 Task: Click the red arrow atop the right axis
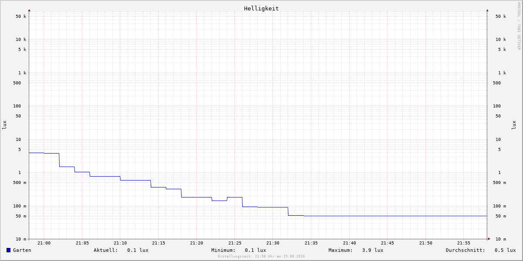[x=487, y=10]
